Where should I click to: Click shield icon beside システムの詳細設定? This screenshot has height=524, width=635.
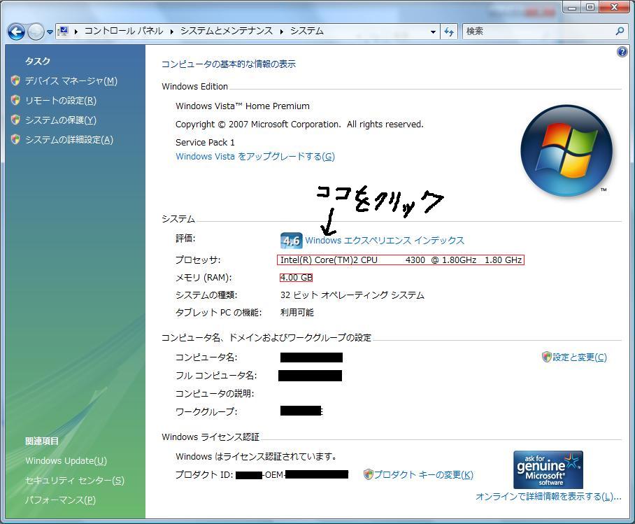[15, 139]
